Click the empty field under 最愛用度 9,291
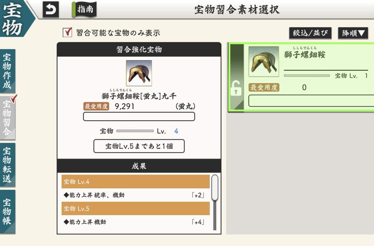Image resolution: width=374 pixels, height=246 pixels. point(139,116)
